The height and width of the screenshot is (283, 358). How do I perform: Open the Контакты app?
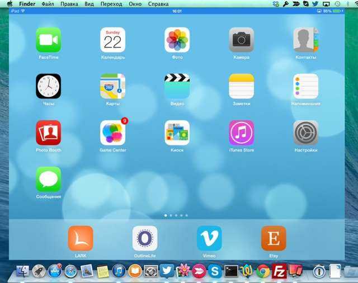[306, 40]
